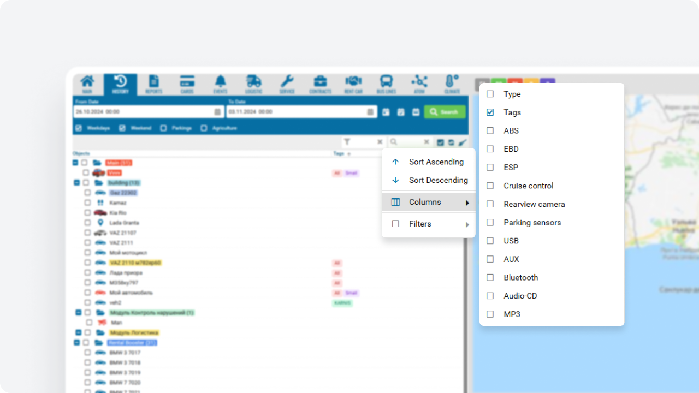
Task: Click the From Date calendar icon
Action: (217, 112)
